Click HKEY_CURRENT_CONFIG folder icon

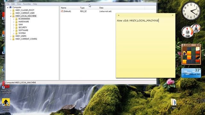pos(13,39)
